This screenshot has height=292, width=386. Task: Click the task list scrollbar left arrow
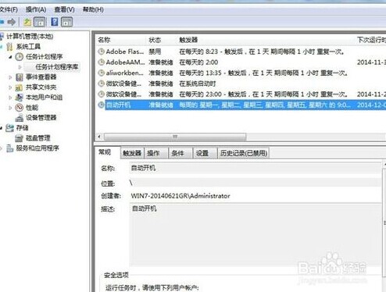(x=99, y=137)
